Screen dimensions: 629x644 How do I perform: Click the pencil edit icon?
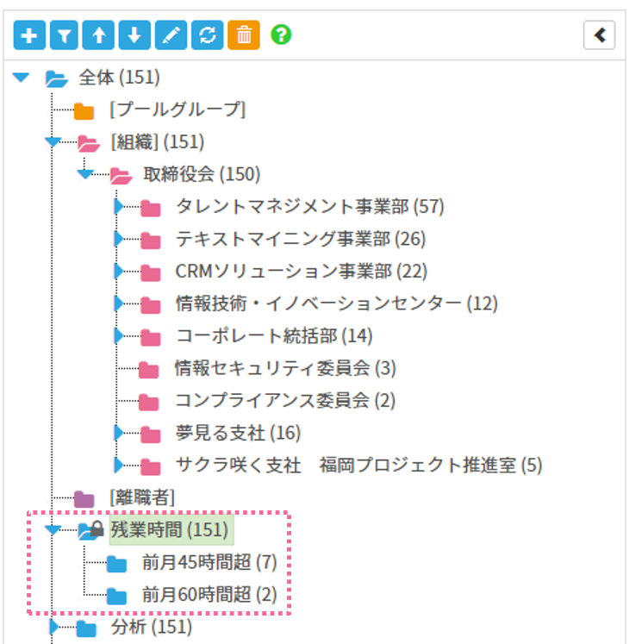pyautogui.click(x=171, y=35)
